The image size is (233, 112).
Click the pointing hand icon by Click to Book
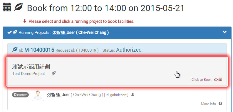pos(216,80)
